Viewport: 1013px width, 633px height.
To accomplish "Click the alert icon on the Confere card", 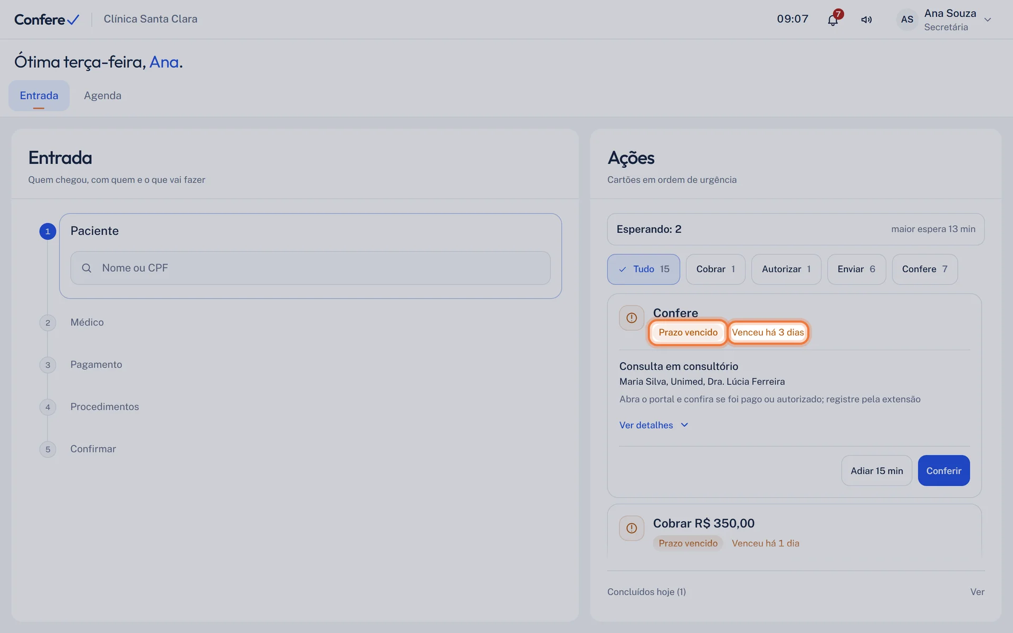I will [x=632, y=318].
